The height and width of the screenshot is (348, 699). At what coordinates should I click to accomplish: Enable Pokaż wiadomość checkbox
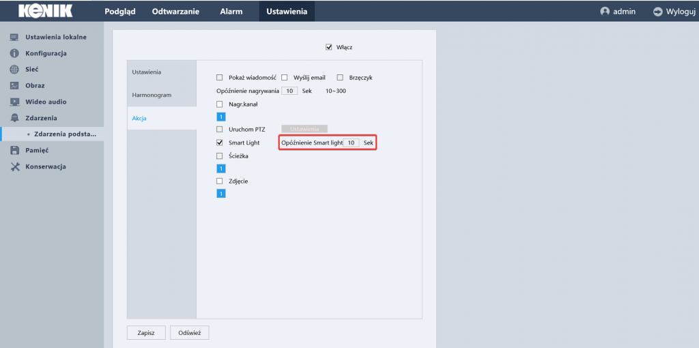(220, 78)
